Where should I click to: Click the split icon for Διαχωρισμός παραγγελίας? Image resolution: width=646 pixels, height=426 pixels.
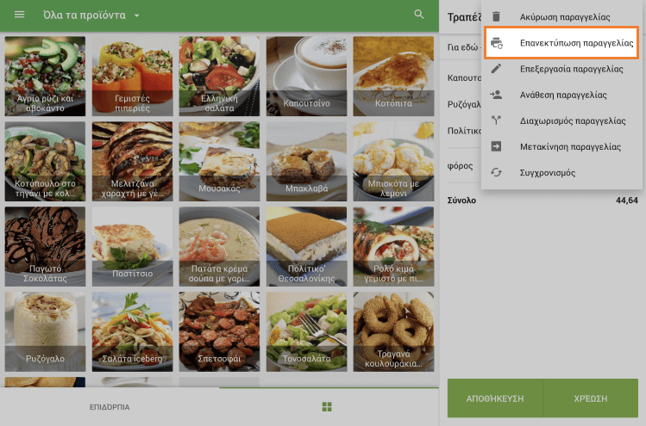coord(496,120)
